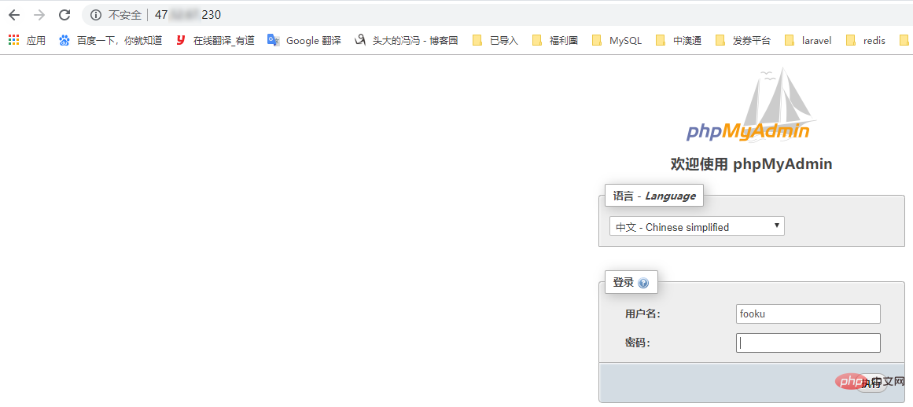Open the 百度一下,你就知道 bookmark

(111, 40)
